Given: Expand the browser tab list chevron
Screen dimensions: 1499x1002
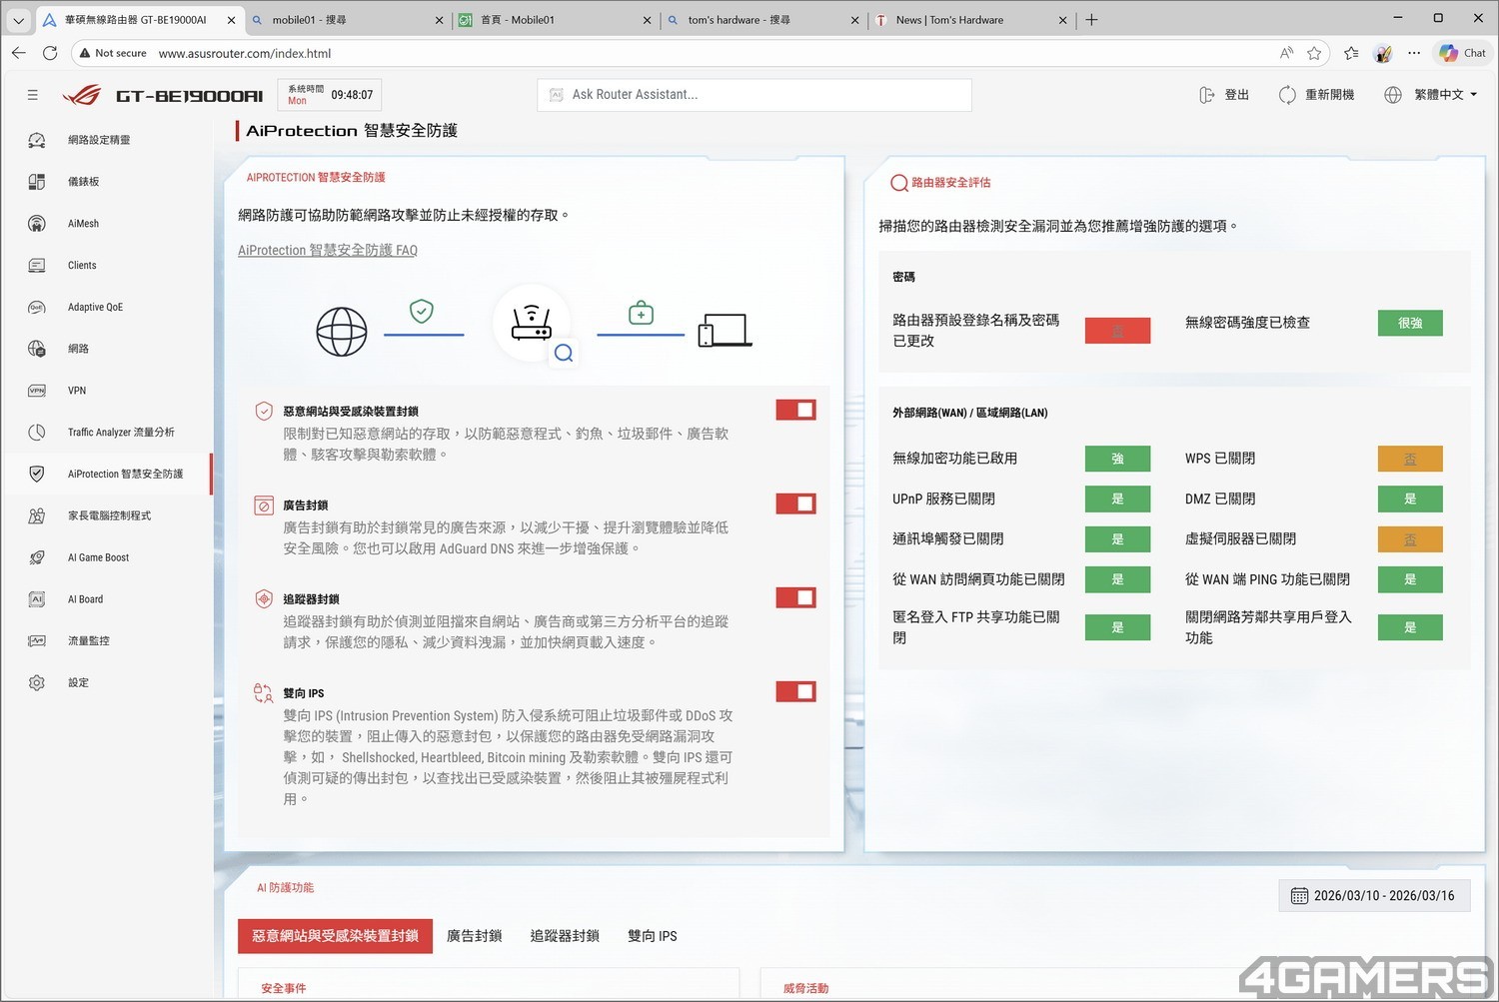Looking at the screenshot, I should [18, 20].
